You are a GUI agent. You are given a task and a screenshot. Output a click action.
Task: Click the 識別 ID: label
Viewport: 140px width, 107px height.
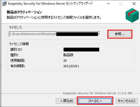[x=16, y=49]
